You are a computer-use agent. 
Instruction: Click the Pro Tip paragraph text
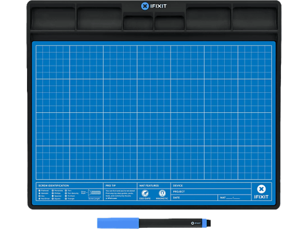click(120, 195)
